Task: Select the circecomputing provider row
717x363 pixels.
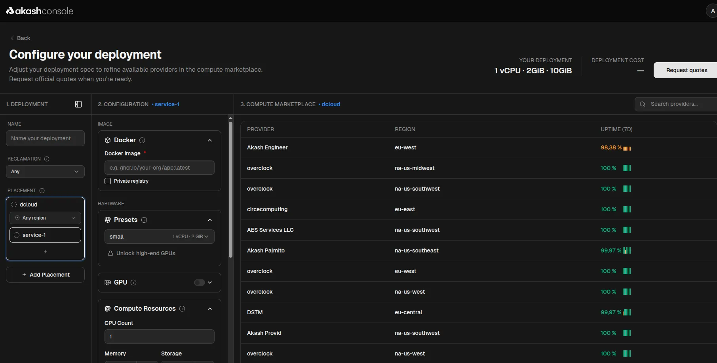Action: 479,209
